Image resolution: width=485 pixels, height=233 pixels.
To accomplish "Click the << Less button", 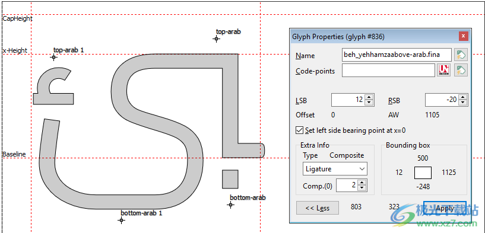I will [318, 208].
